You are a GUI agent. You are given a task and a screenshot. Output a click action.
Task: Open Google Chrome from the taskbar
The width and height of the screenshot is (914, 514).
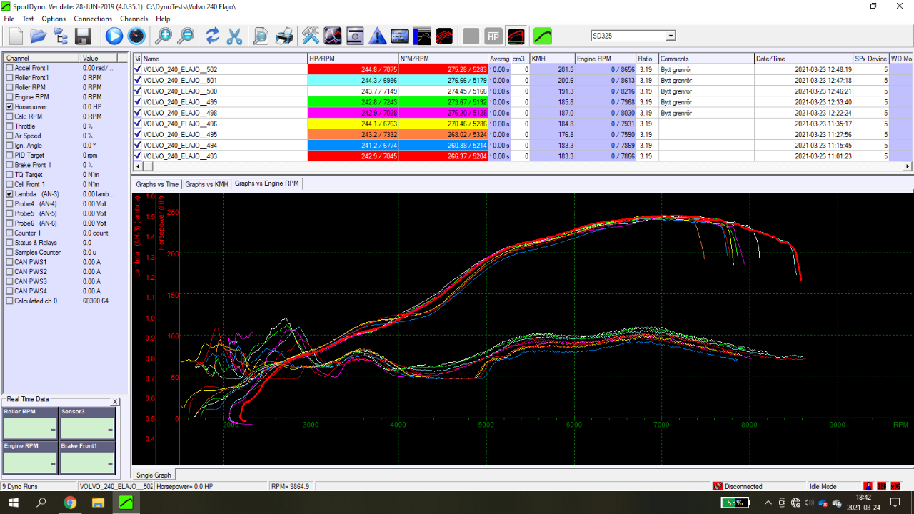(x=70, y=503)
